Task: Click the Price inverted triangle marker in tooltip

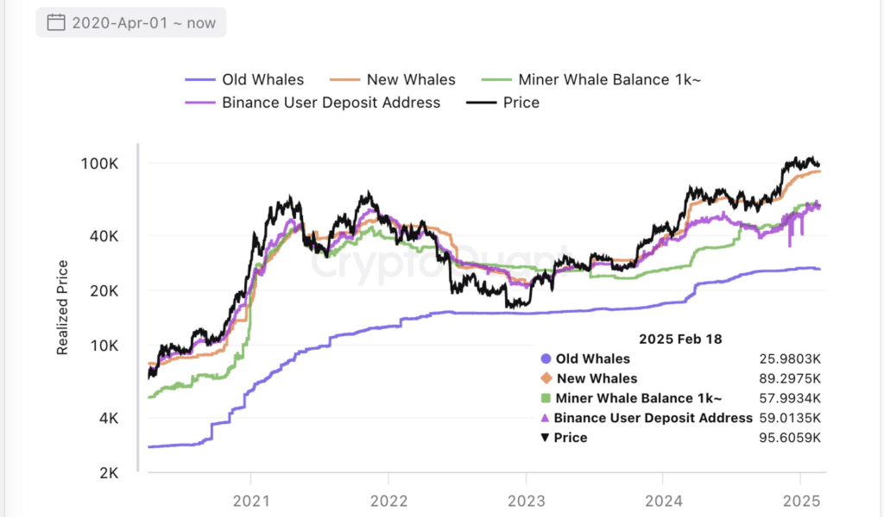Action: point(545,438)
